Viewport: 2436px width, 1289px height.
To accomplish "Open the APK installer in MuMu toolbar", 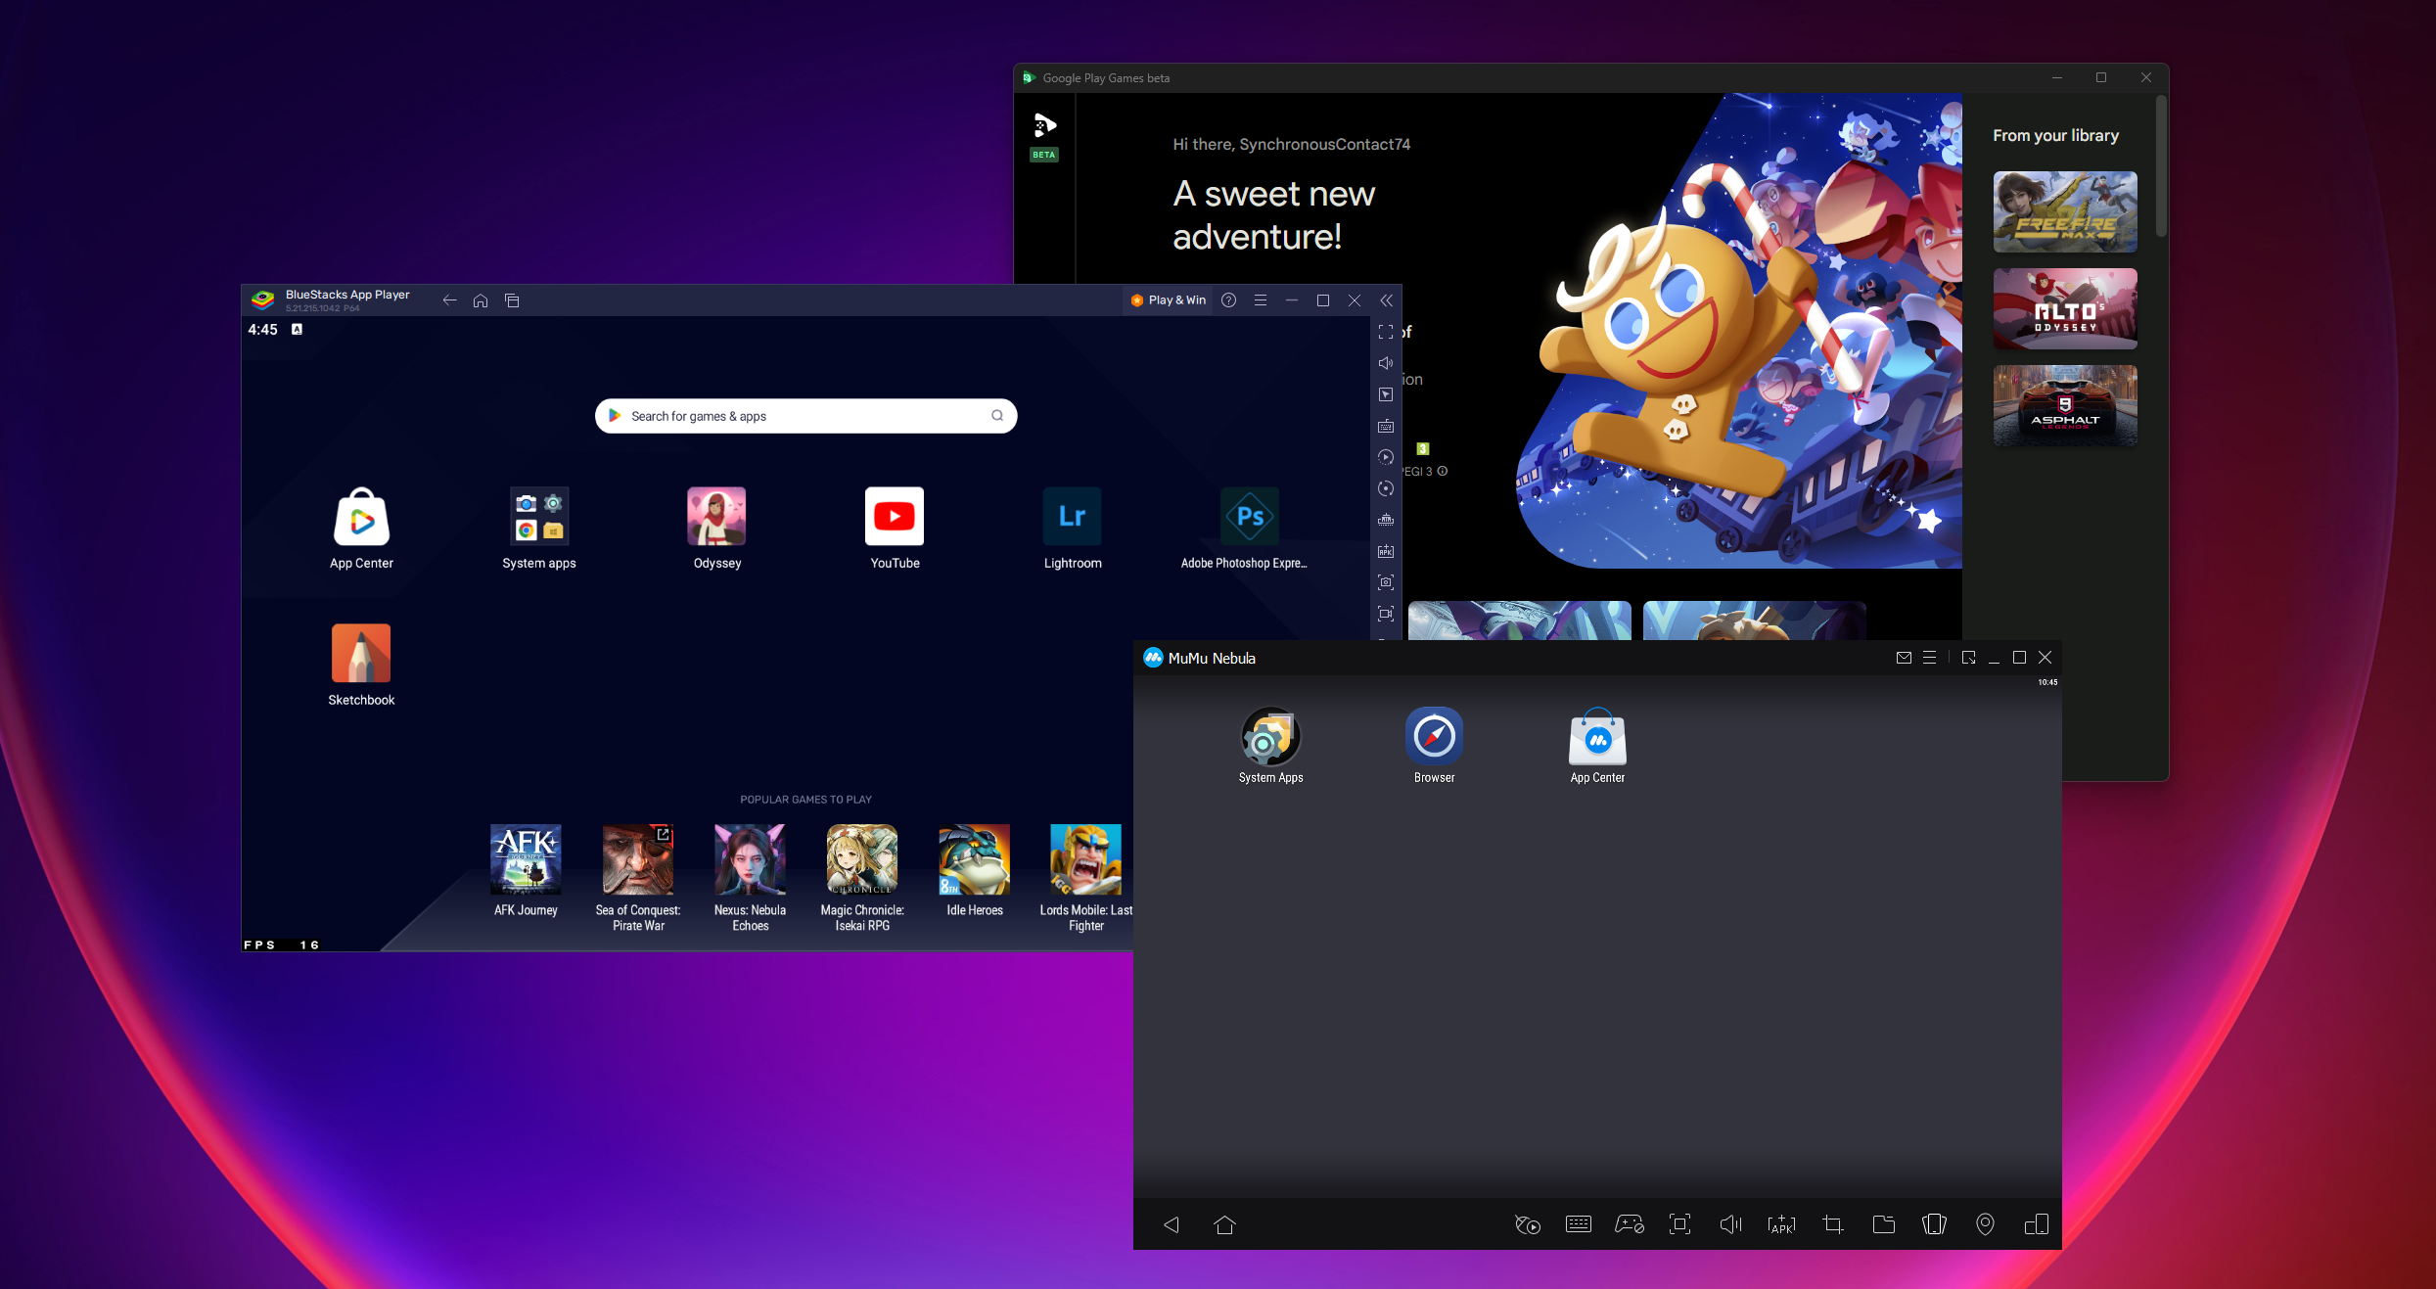I will (1781, 1224).
